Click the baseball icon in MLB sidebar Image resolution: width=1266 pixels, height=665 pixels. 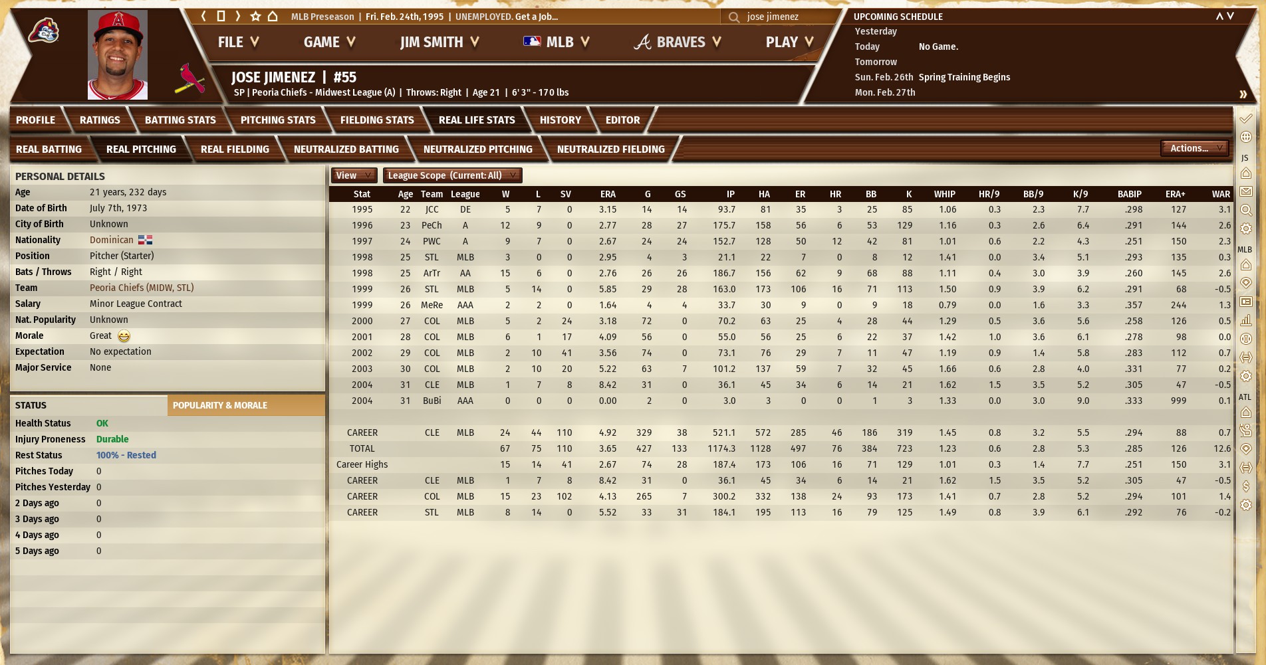[1246, 339]
